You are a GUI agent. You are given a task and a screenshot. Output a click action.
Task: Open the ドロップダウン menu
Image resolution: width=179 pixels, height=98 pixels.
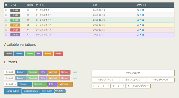click(141, 86)
